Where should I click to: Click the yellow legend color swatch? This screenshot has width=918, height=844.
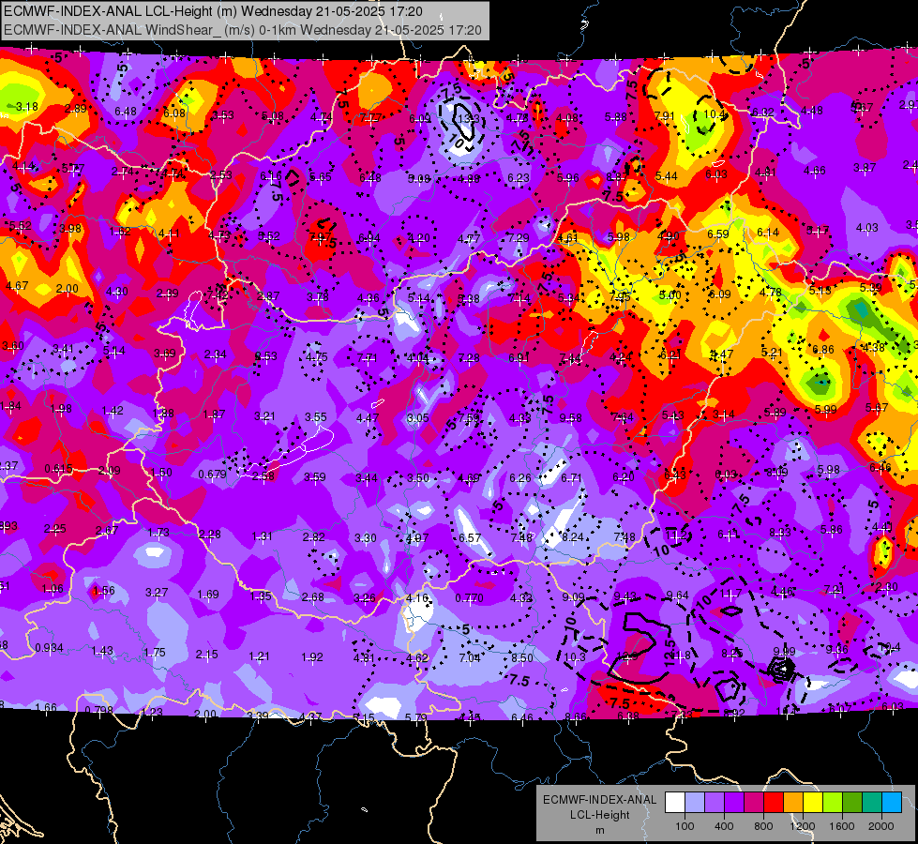click(813, 803)
